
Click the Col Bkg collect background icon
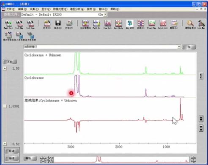click(19, 24)
